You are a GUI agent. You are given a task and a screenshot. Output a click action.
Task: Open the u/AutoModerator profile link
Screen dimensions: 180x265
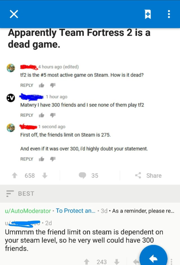point(28,211)
